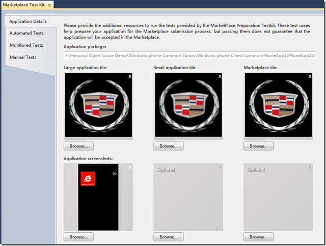Close the Marketplace Test Kit tab
The image size is (326, 246).
point(49,5)
